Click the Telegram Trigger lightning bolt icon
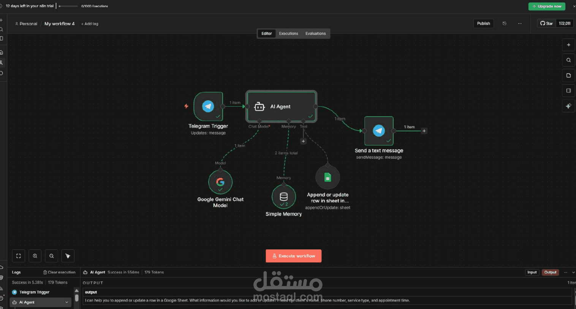The width and height of the screenshot is (576, 309). [186, 106]
